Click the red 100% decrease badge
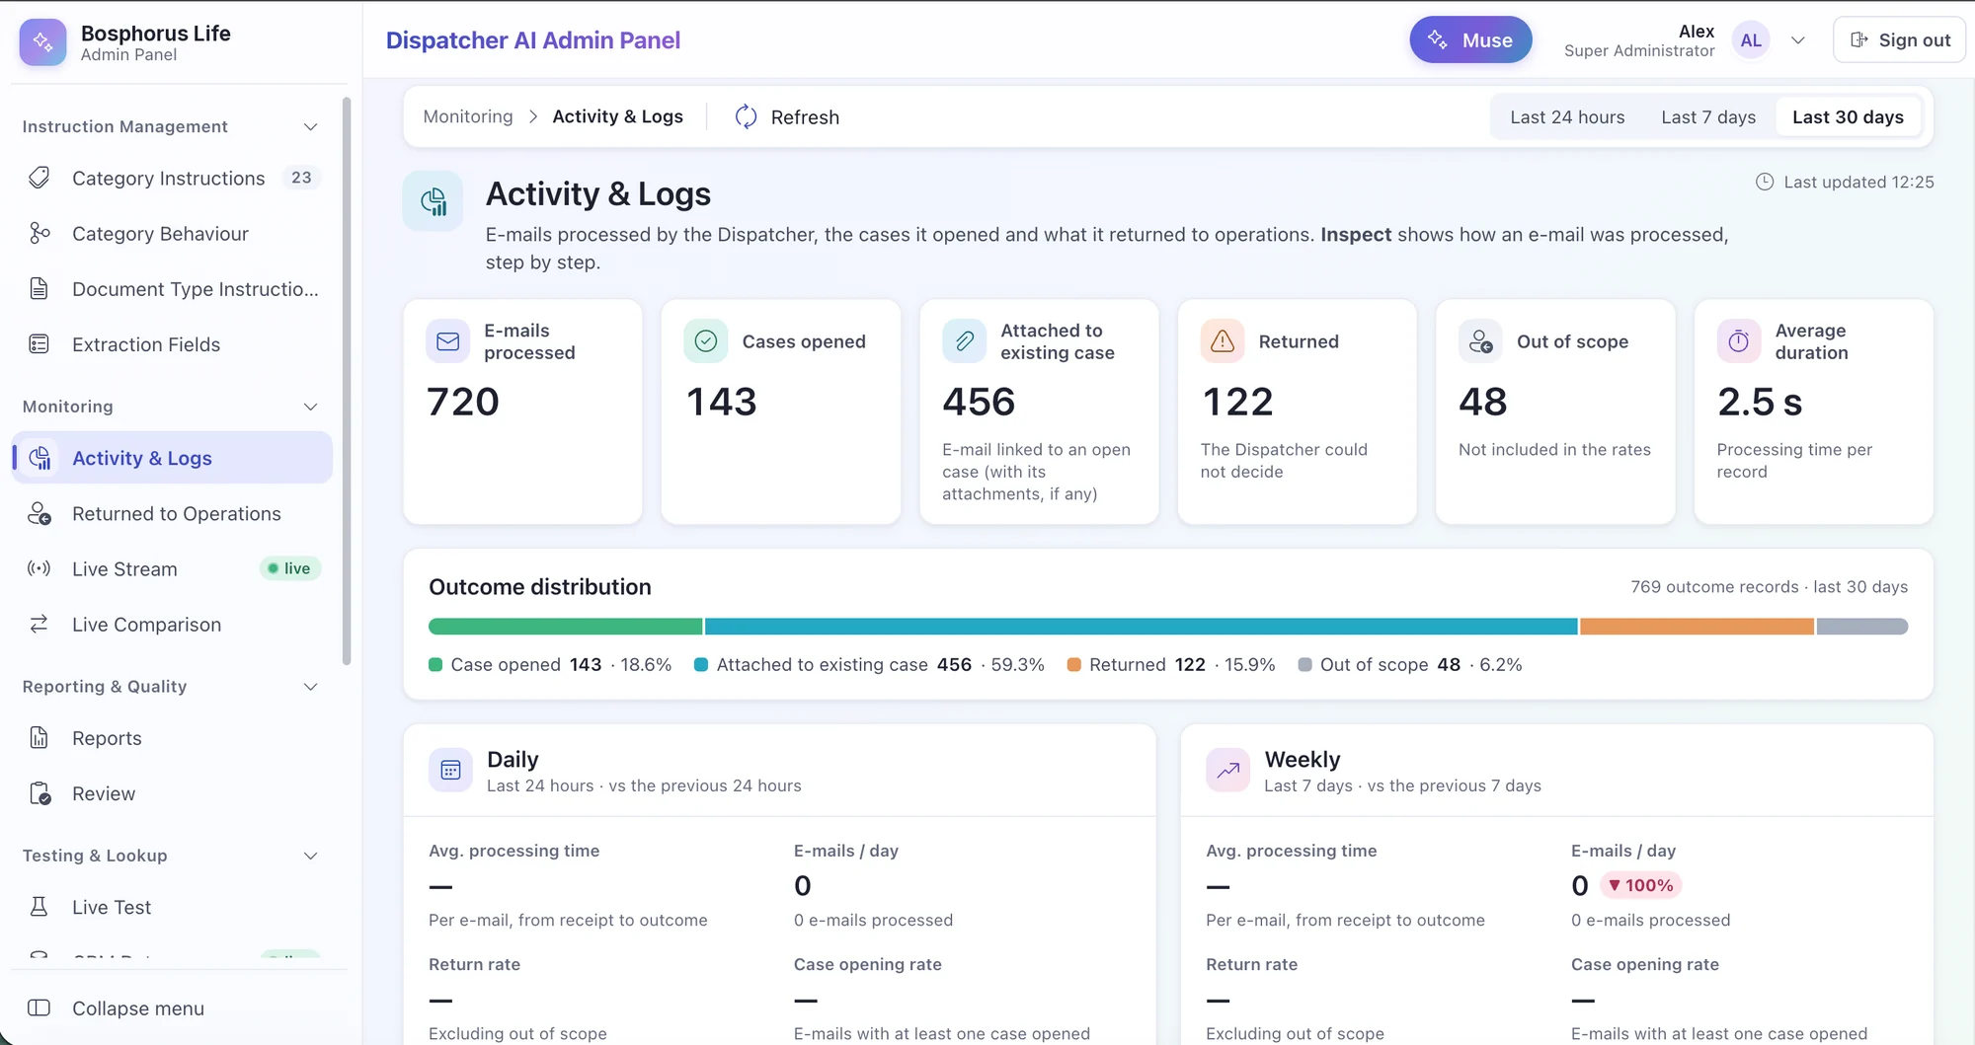Viewport: 1975px width, 1045px height. tap(1641, 885)
